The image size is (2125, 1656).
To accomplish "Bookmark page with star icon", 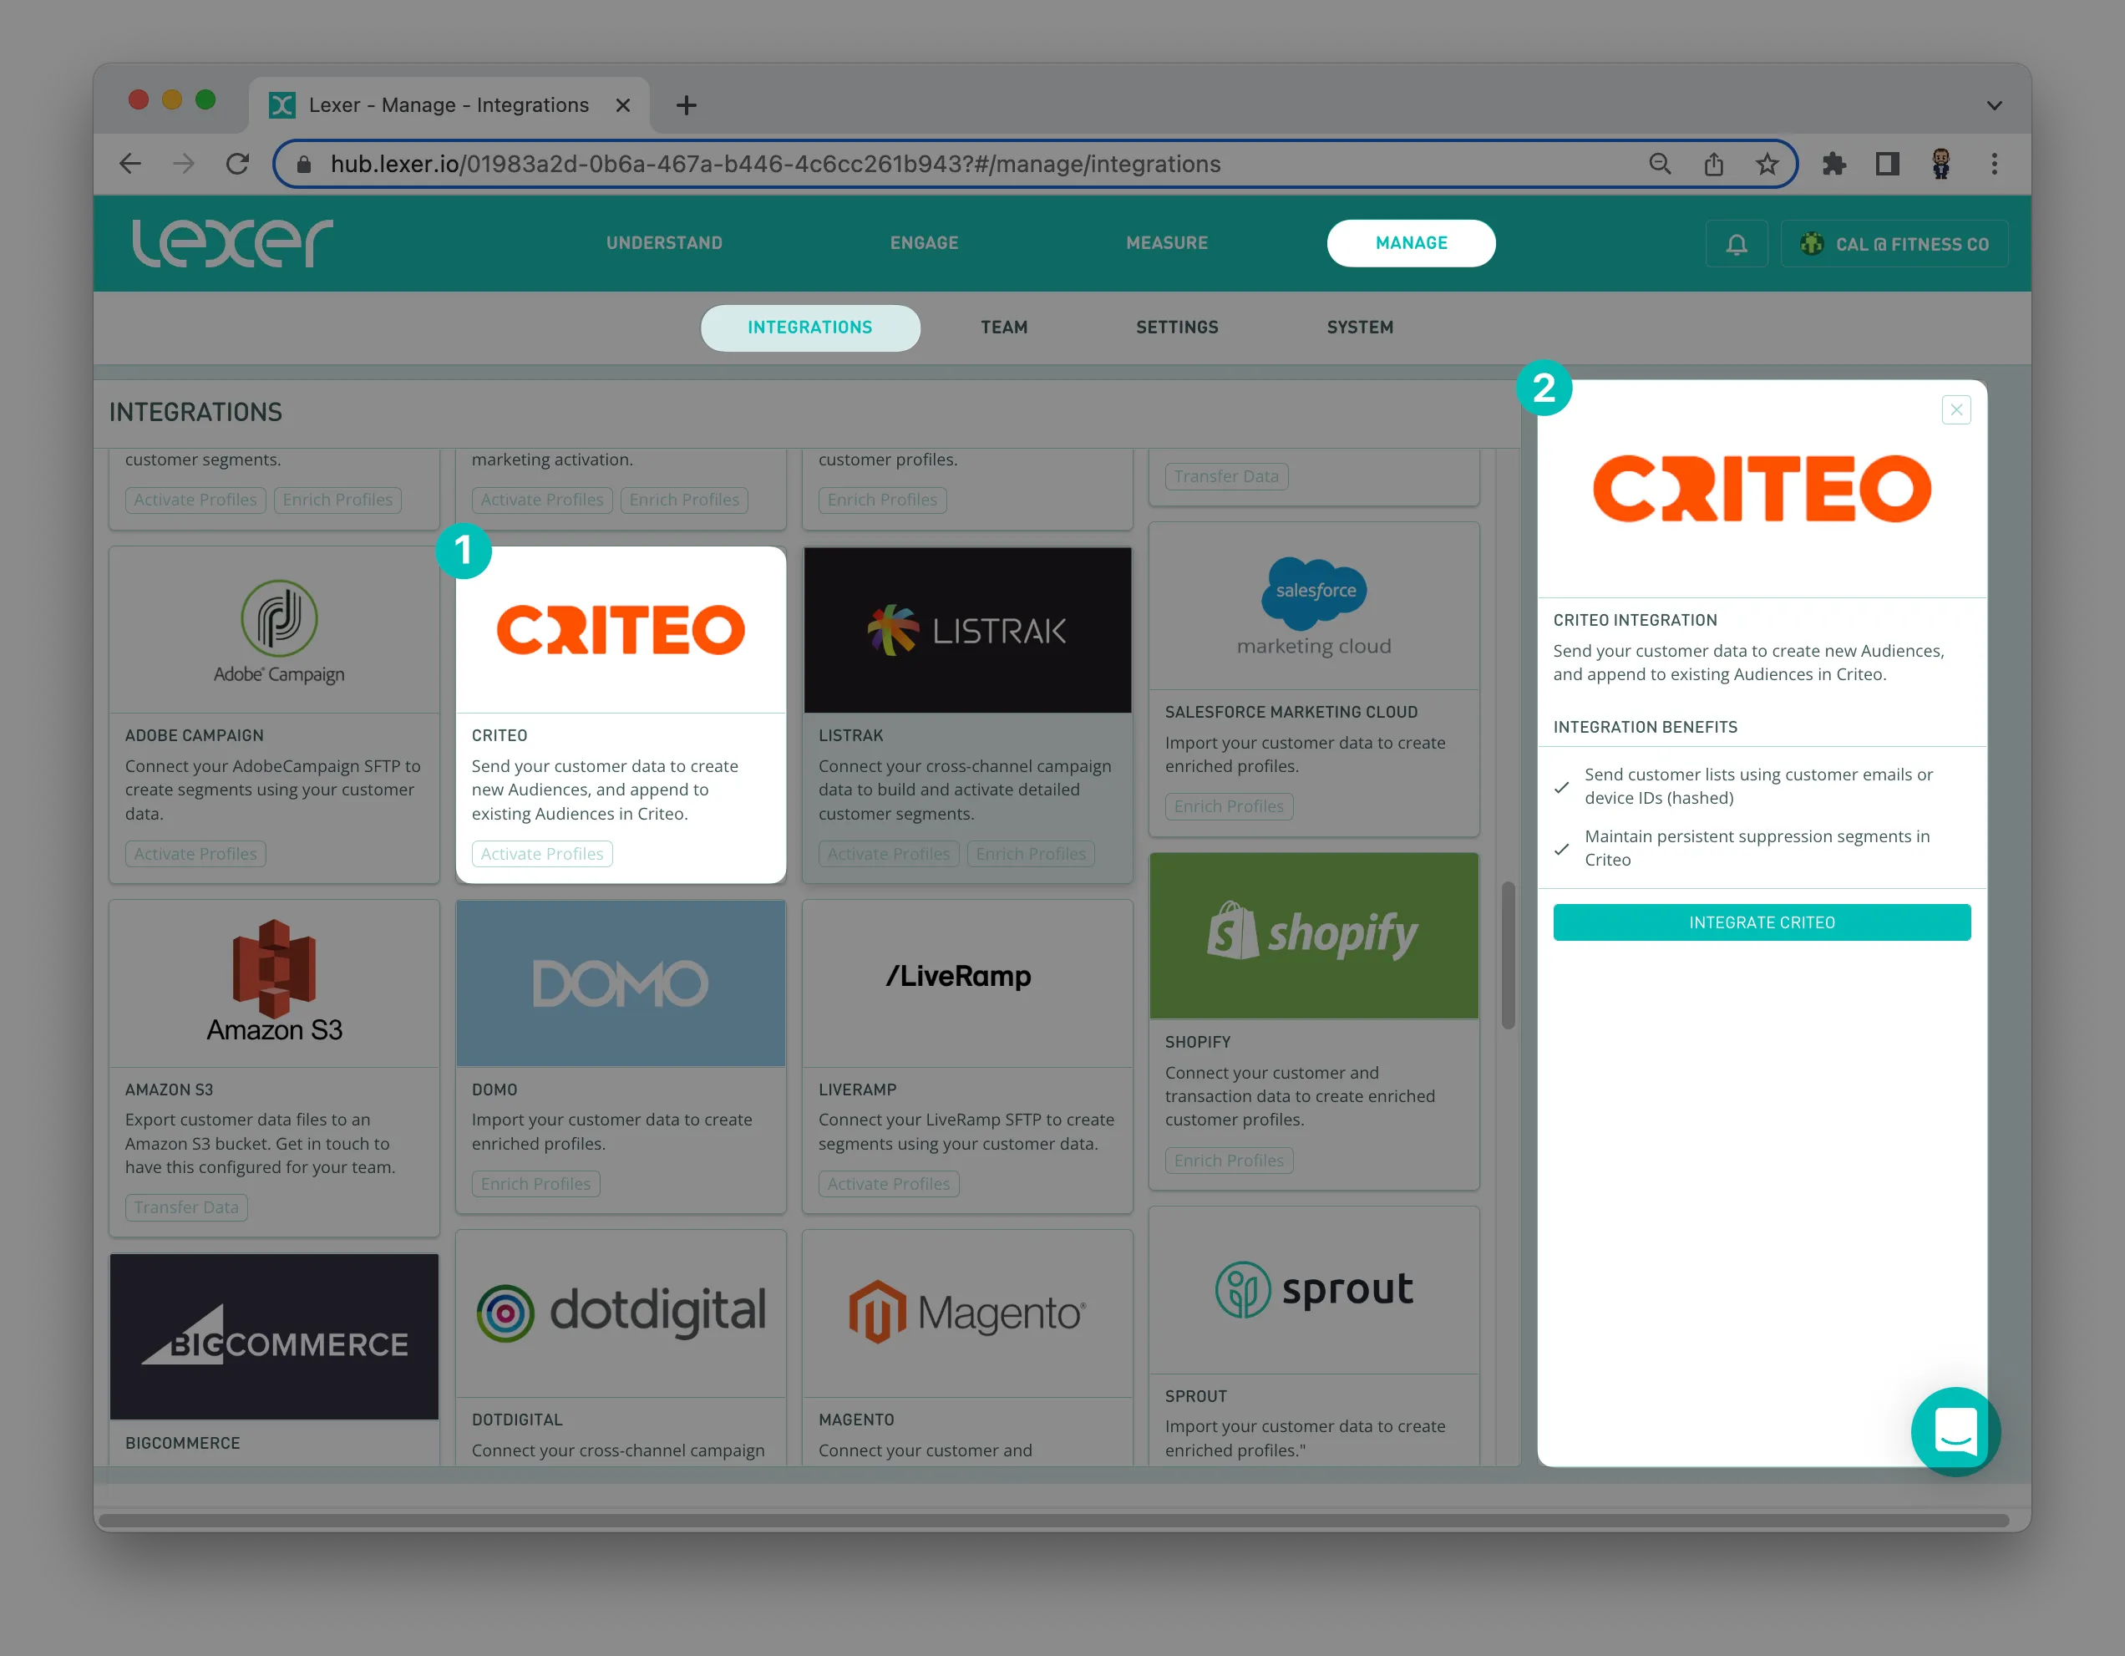I will [1767, 164].
